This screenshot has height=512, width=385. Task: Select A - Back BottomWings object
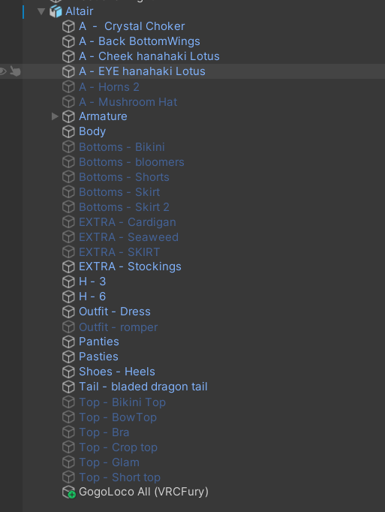140,41
